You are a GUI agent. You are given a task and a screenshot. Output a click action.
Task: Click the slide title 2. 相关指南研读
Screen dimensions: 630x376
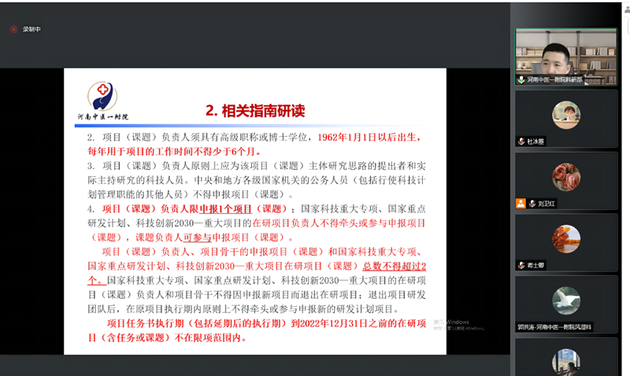click(255, 111)
